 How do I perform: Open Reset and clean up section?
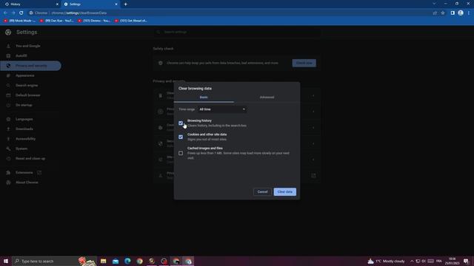tap(30, 158)
